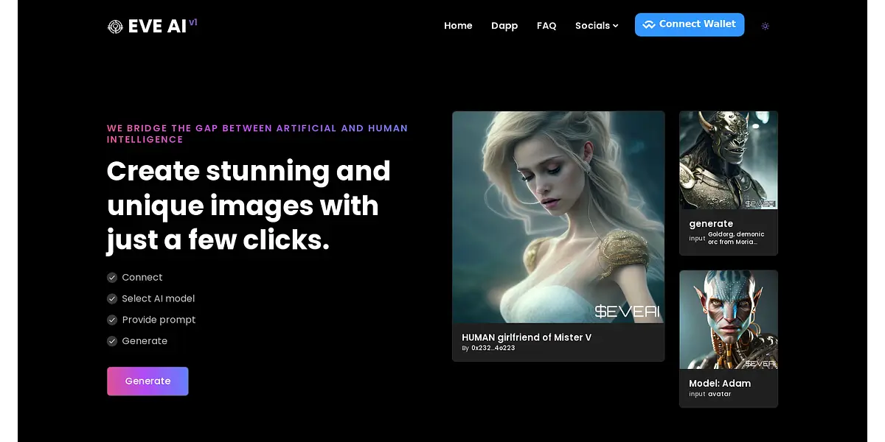
Task: Select the Model: Adam card label
Action: 720,383
